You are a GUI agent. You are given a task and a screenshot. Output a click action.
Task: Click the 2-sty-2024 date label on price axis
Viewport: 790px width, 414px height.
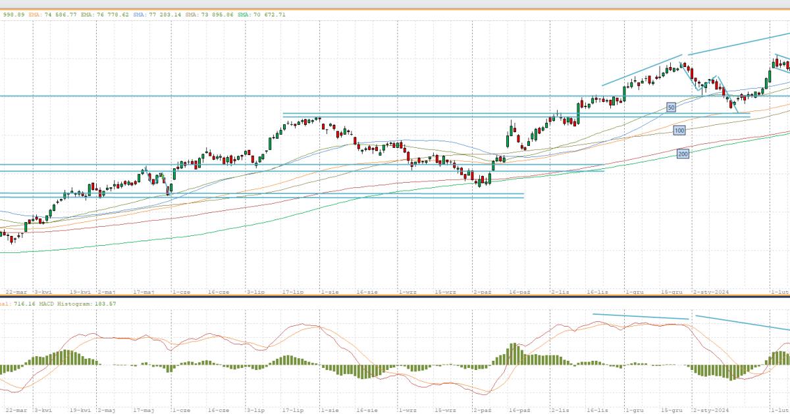click(712, 290)
